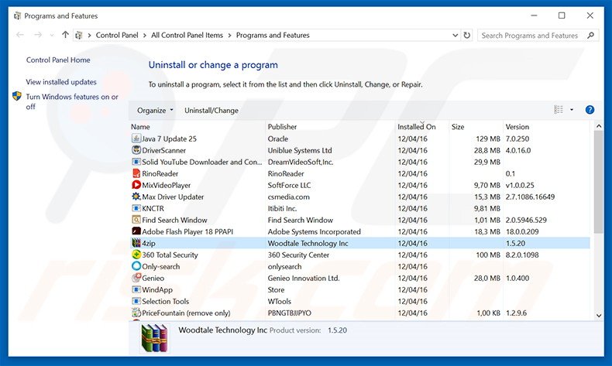Open the Organize dropdown menu
612x366 pixels.
pos(155,111)
